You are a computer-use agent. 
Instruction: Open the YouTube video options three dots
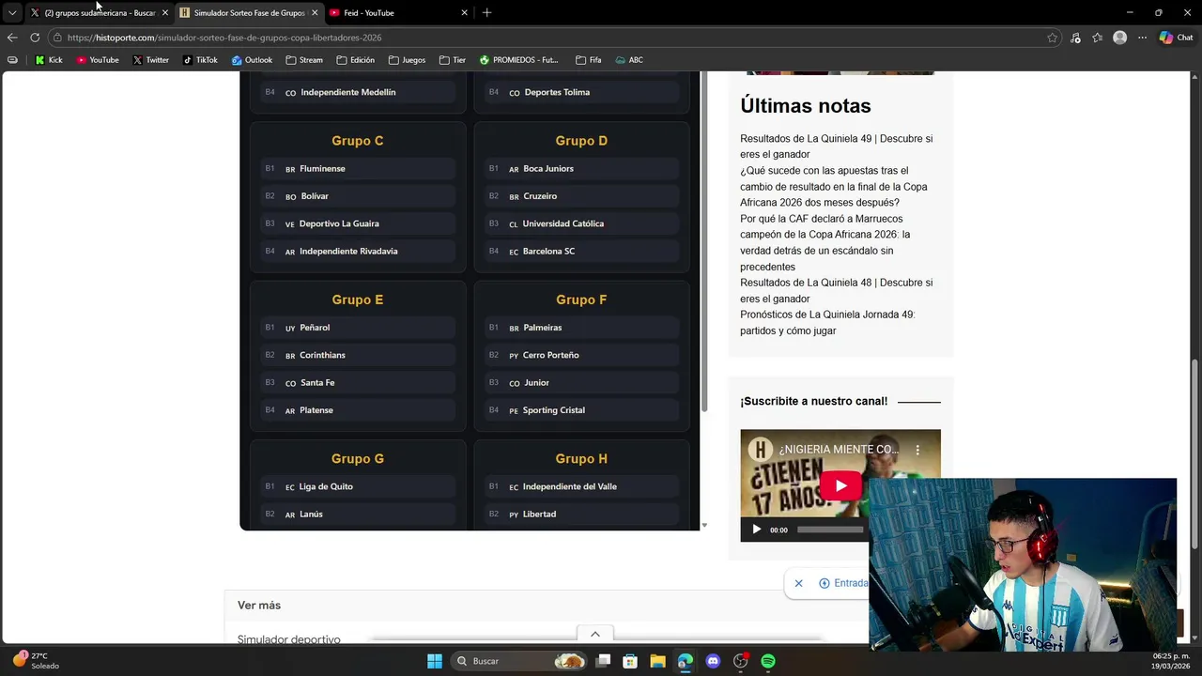pos(917,450)
